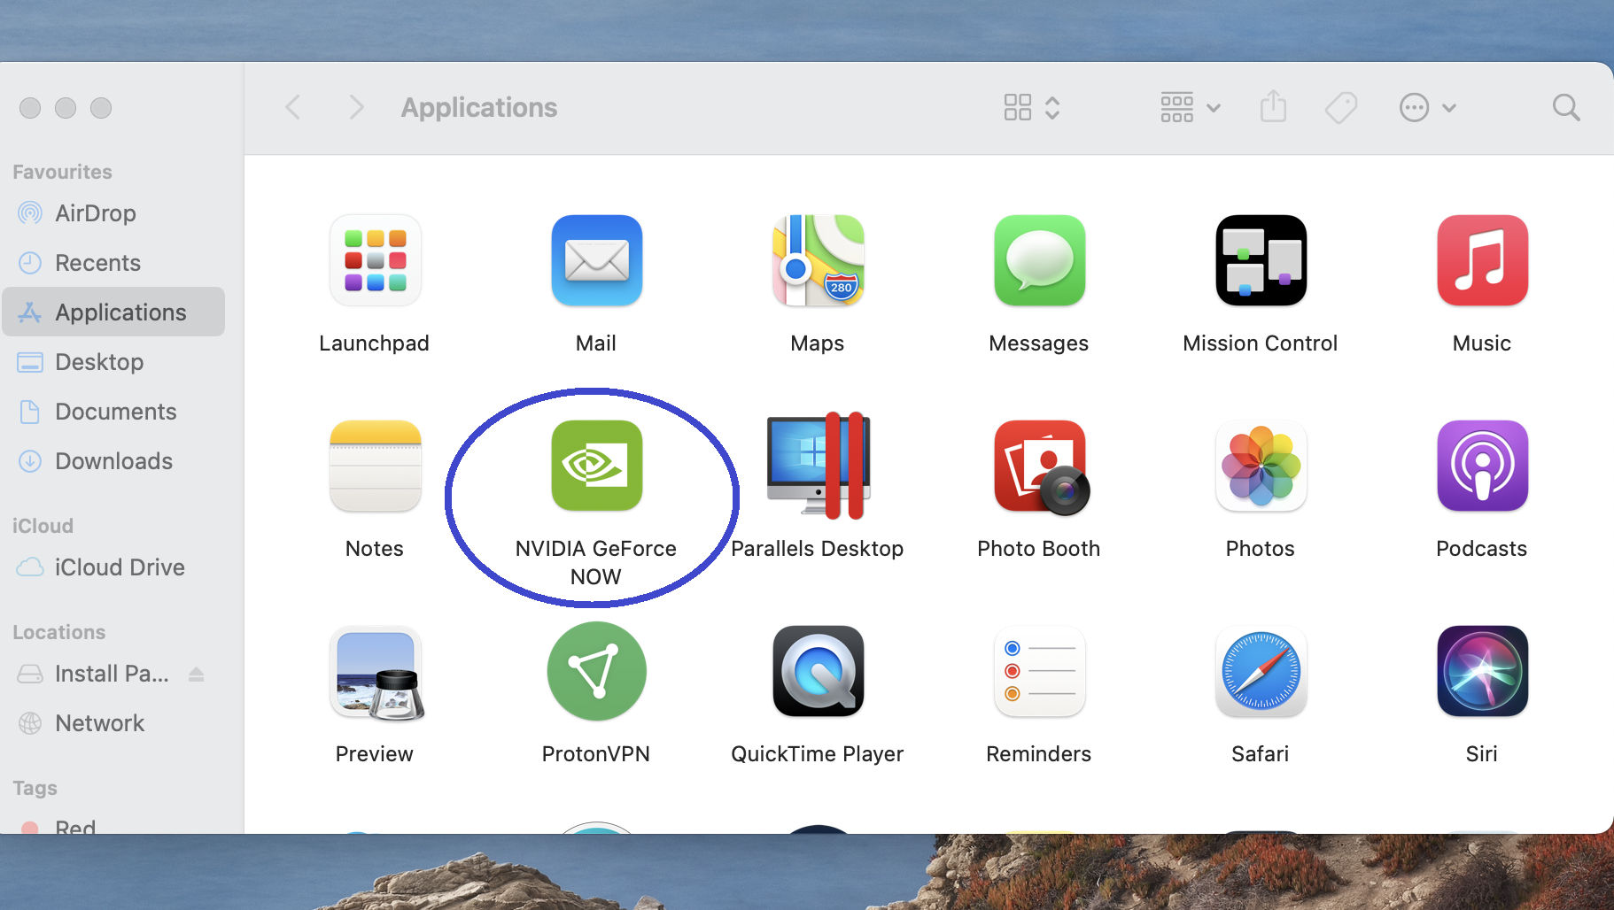Click the Messages app icon
The width and height of the screenshot is (1614, 910).
tap(1039, 260)
